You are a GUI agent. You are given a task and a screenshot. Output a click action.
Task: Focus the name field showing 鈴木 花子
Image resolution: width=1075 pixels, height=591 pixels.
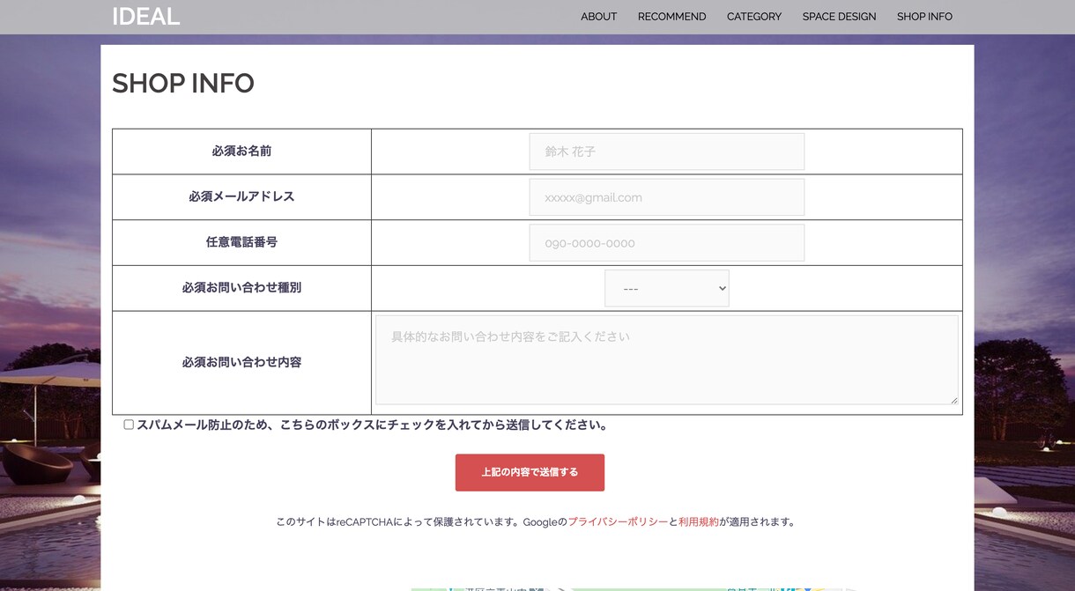click(666, 151)
